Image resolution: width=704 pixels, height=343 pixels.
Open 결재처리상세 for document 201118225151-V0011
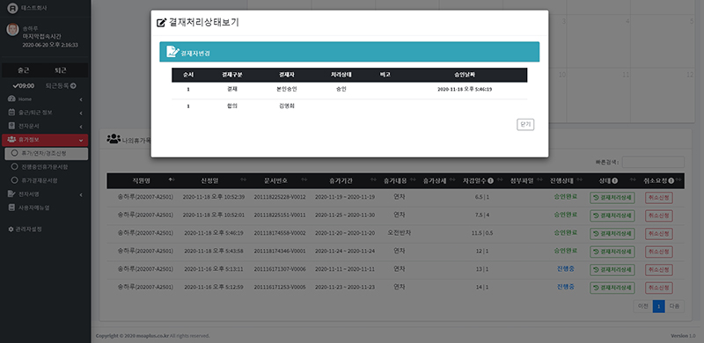(x=612, y=215)
